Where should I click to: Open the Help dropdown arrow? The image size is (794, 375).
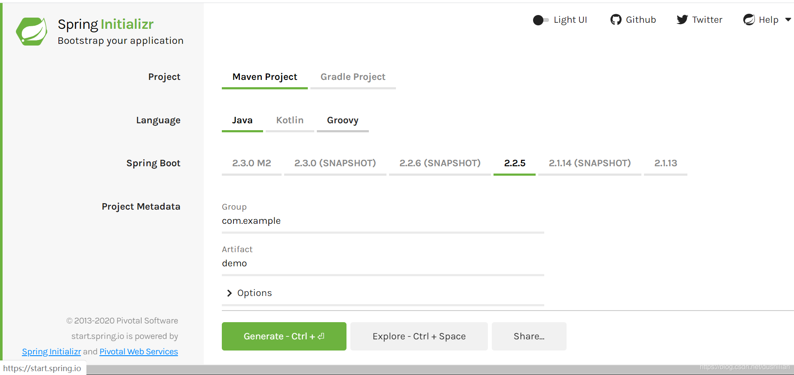(x=788, y=20)
